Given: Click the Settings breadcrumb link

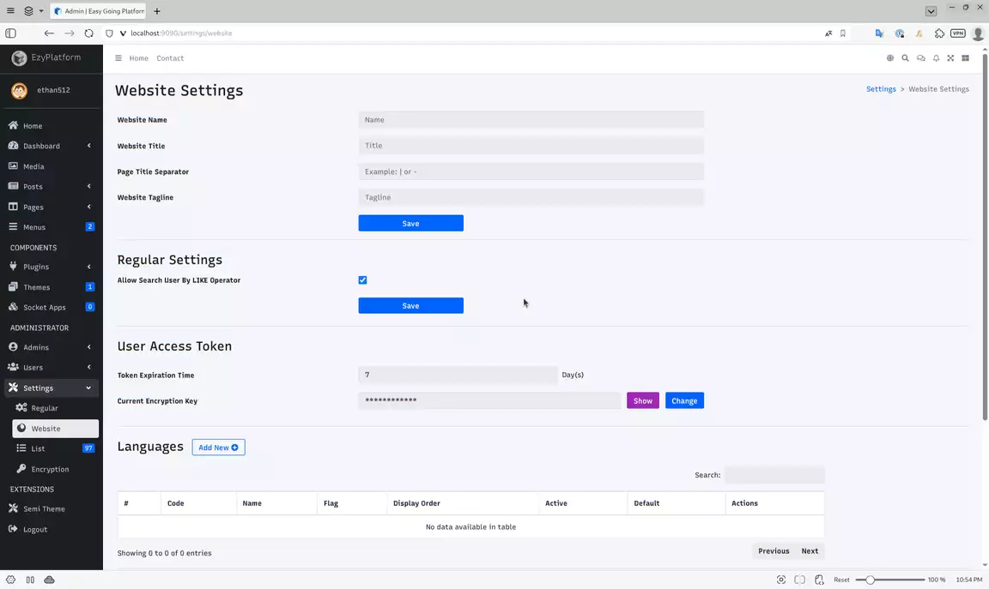Looking at the screenshot, I should coord(881,89).
